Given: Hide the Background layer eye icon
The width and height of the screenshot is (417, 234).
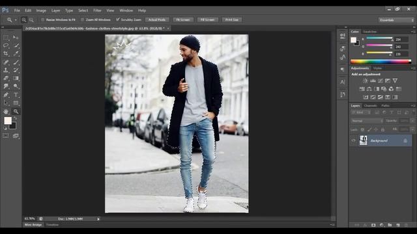Looking at the screenshot, I should pos(353,140).
